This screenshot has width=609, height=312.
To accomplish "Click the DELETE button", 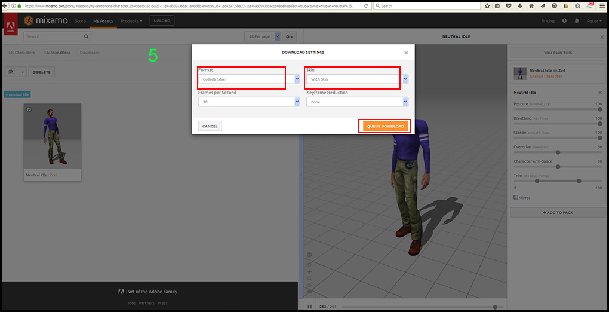I will pyautogui.click(x=42, y=72).
